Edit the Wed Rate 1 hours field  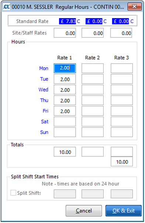coord(65,90)
